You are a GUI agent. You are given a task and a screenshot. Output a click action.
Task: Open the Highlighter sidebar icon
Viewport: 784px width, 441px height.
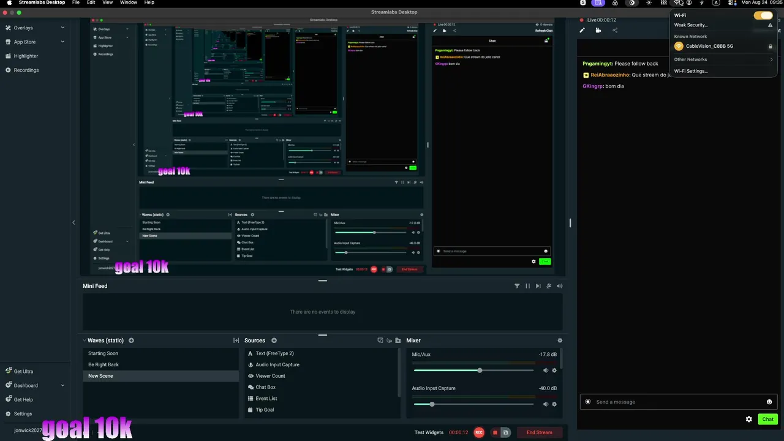click(8, 56)
